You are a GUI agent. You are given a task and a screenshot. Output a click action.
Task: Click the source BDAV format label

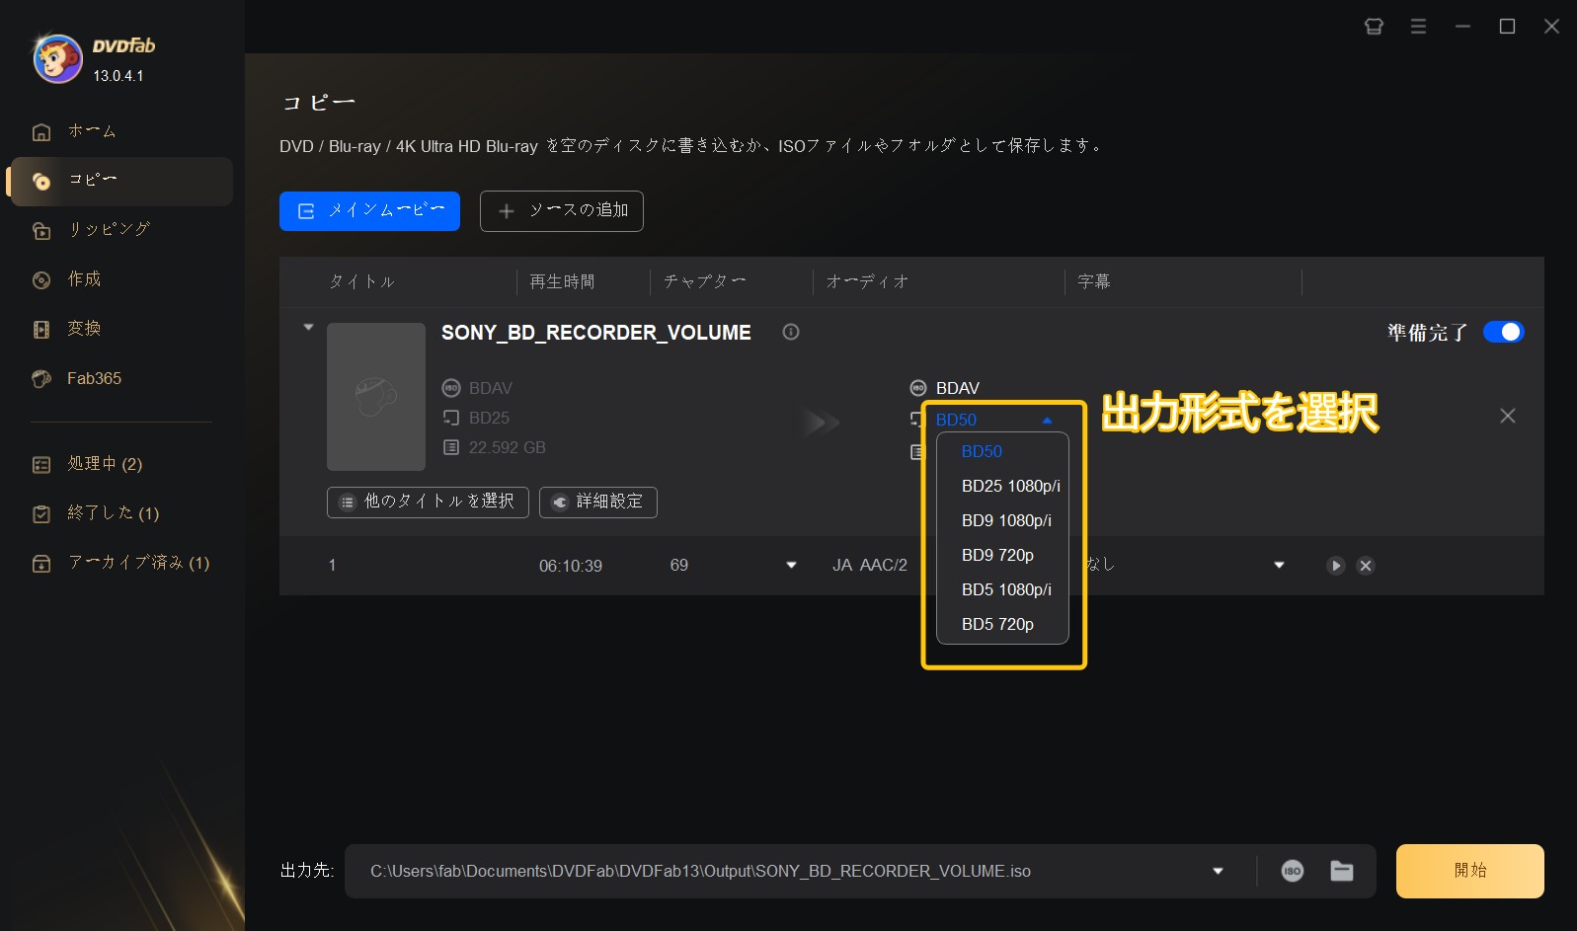point(490,388)
